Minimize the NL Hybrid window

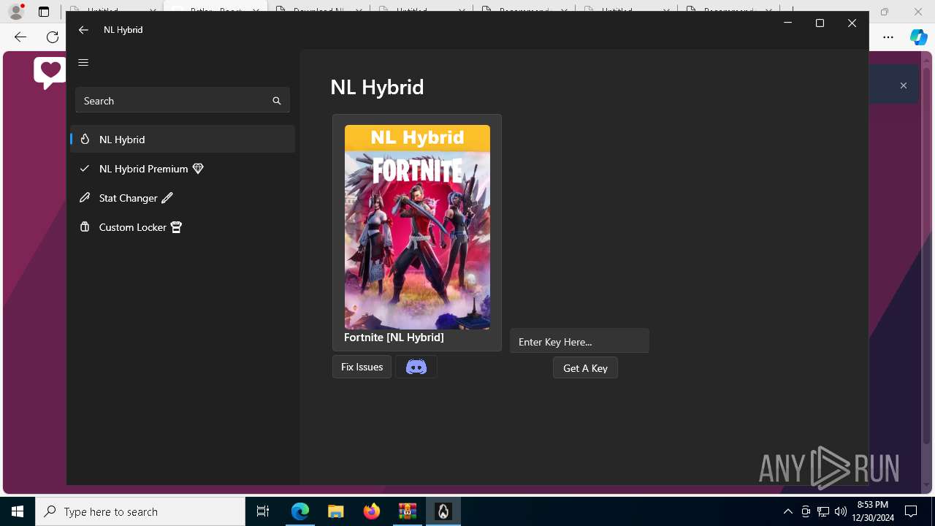click(x=787, y=23)
